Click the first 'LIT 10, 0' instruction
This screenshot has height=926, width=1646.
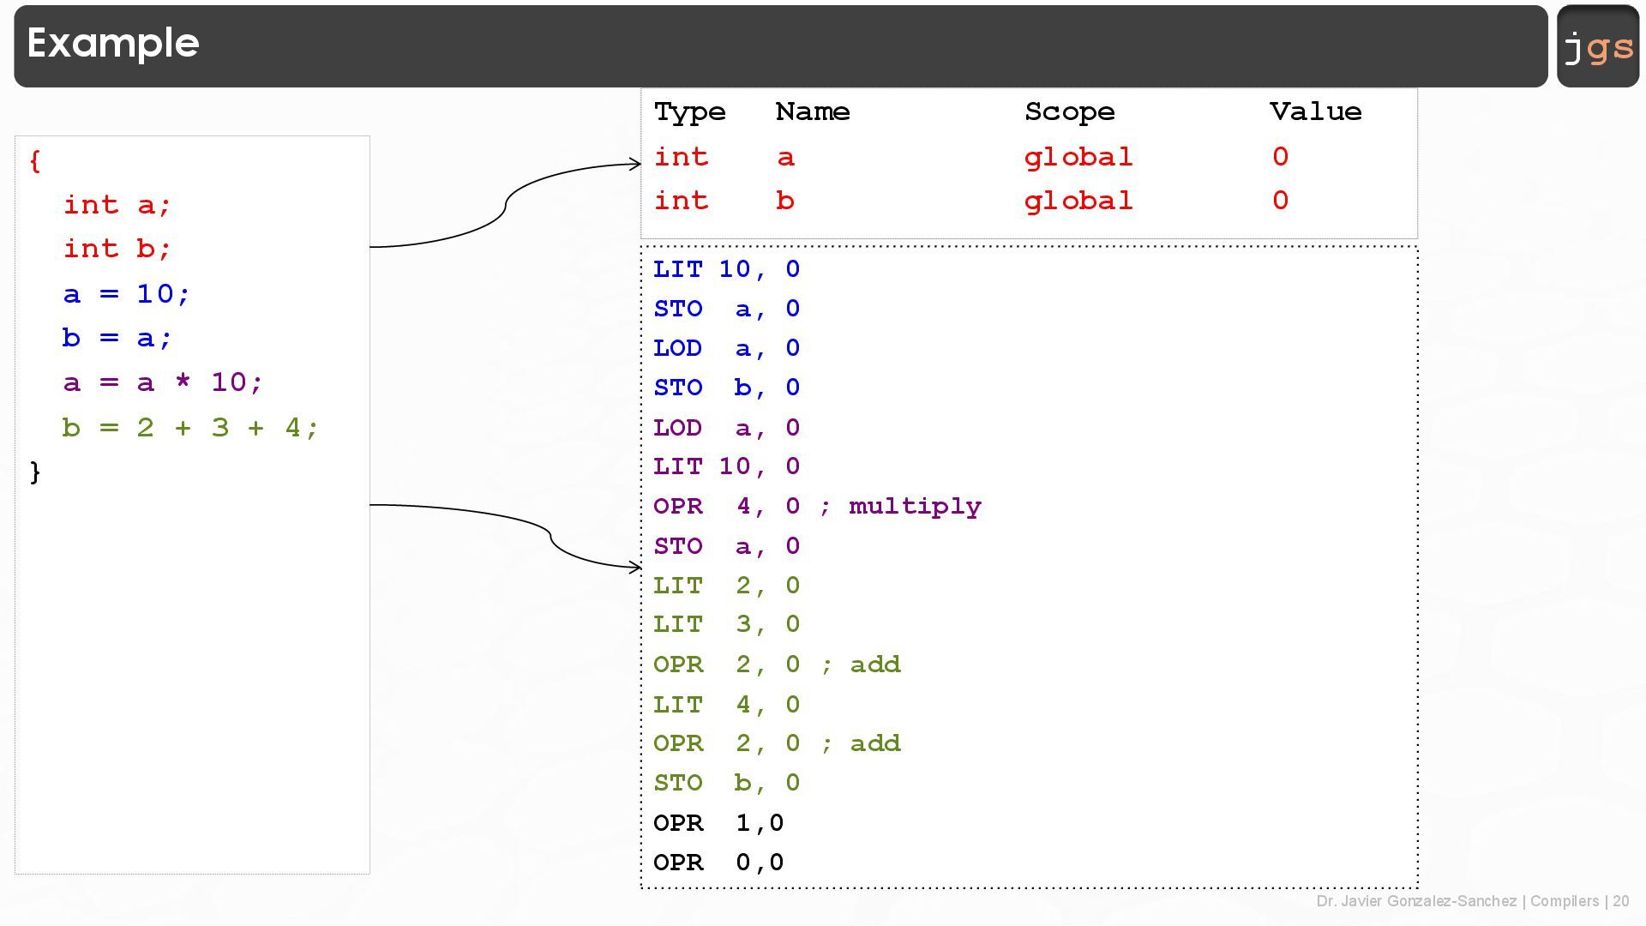pyautogui.click(x=726, y=269)
